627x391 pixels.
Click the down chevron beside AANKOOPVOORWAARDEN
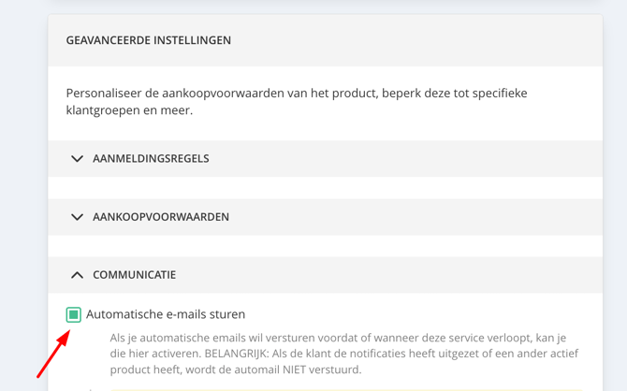[77, 217]
